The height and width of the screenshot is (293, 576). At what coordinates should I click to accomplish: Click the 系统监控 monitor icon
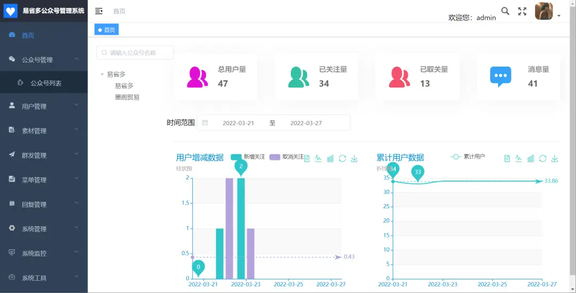coord(12,253)
